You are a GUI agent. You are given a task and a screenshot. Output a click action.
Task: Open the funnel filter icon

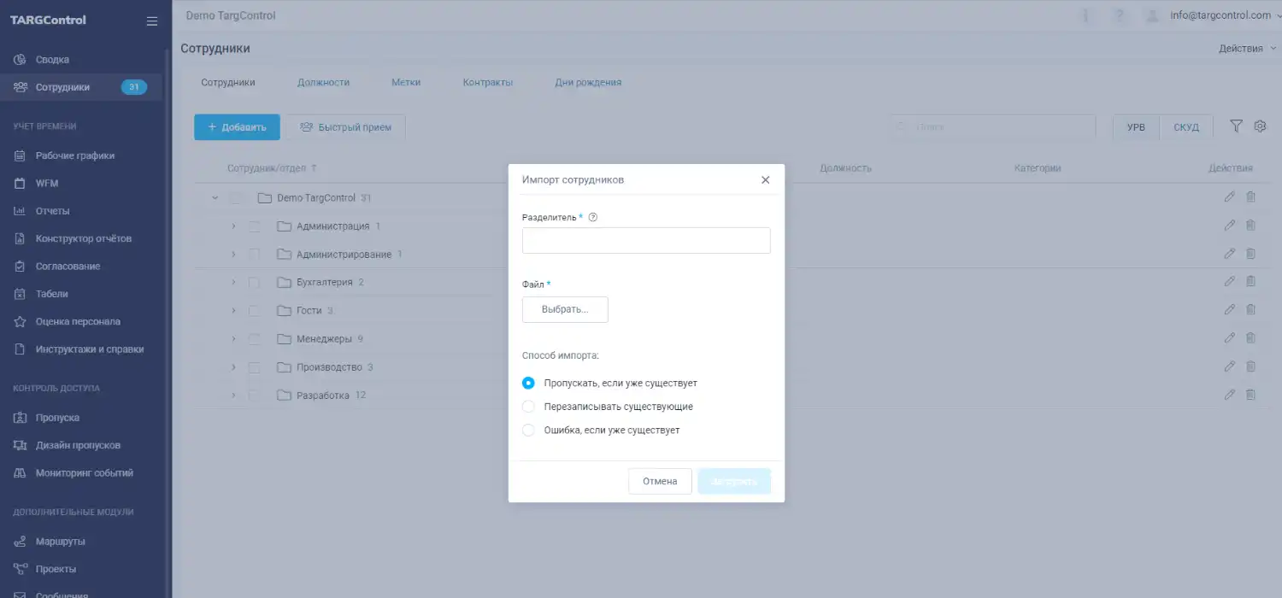[1236, 126]
